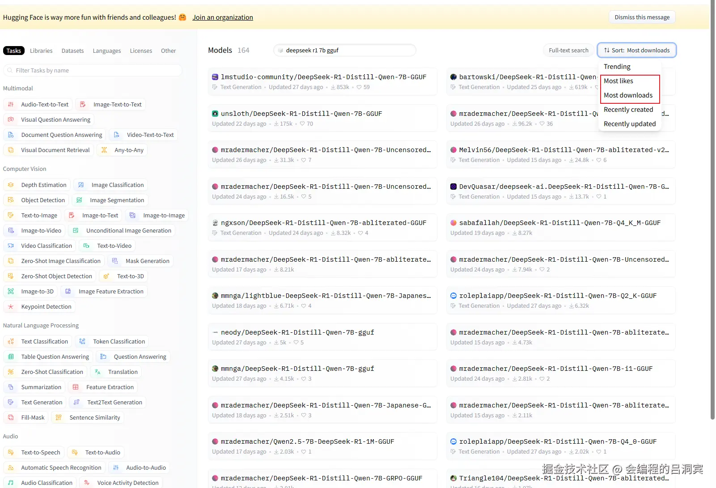Click the Translation task icon
Viewport: 716px width, 488px height.
pos(97,372)
